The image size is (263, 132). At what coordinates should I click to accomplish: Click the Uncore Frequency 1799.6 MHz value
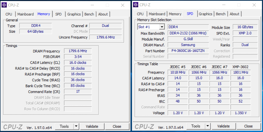click(x=106, y=37)
